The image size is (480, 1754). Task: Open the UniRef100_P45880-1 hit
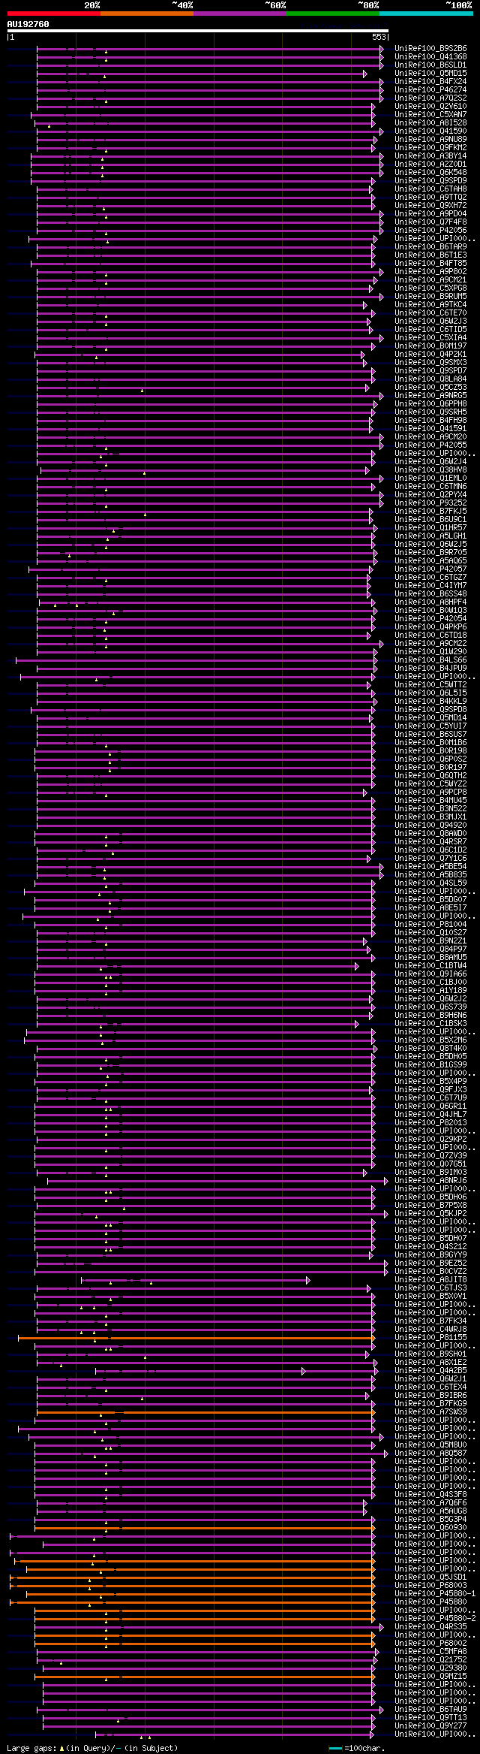point(435,1594)
